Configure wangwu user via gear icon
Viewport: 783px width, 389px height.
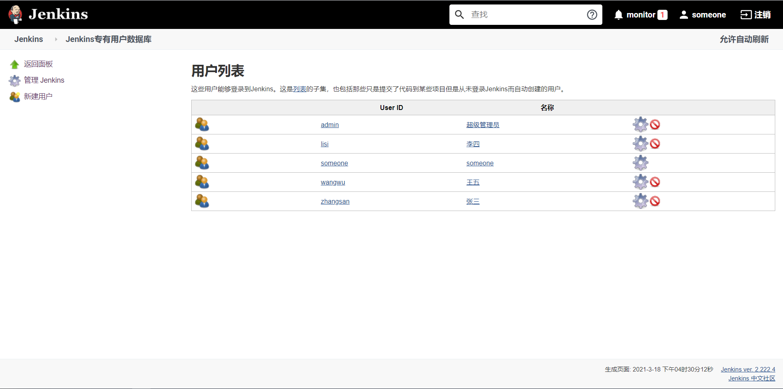click(640, 182)
